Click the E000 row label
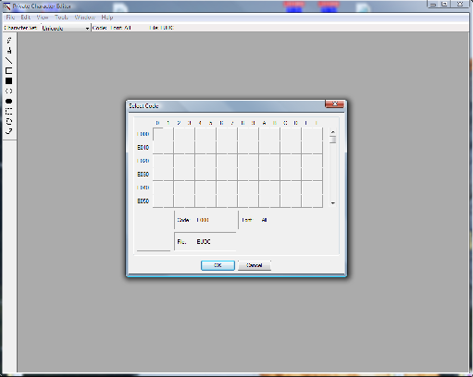Screen dimensions: 473x377 coord(143,134)
